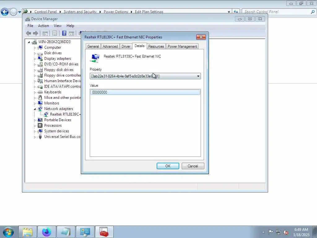Screen dimensions: 317x238
Task: Click the clock showing 6:49 AM
Action: [x=301, y=232]
